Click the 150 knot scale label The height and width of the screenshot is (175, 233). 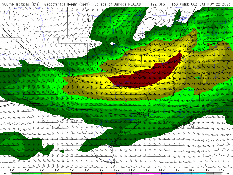tap(191, 170)
